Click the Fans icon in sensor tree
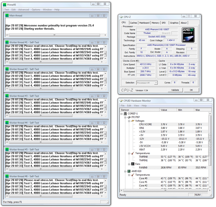 [132, 164]
